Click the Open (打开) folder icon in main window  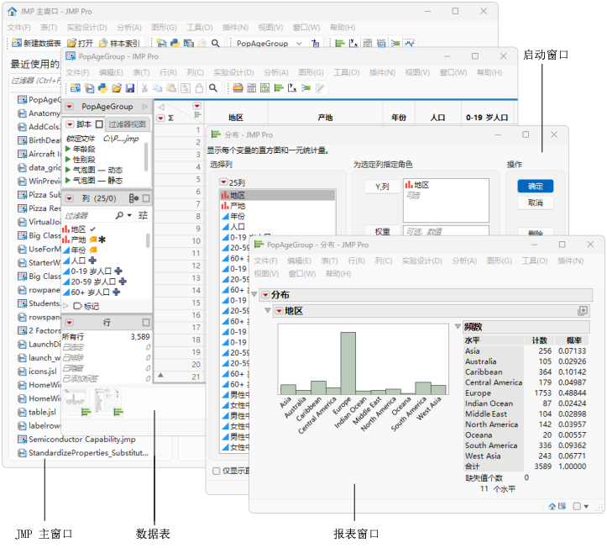[71, 43]
